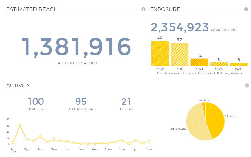Click the '53 retweets' label
This screenshot has width=251, height=157.
coord(178,129)
